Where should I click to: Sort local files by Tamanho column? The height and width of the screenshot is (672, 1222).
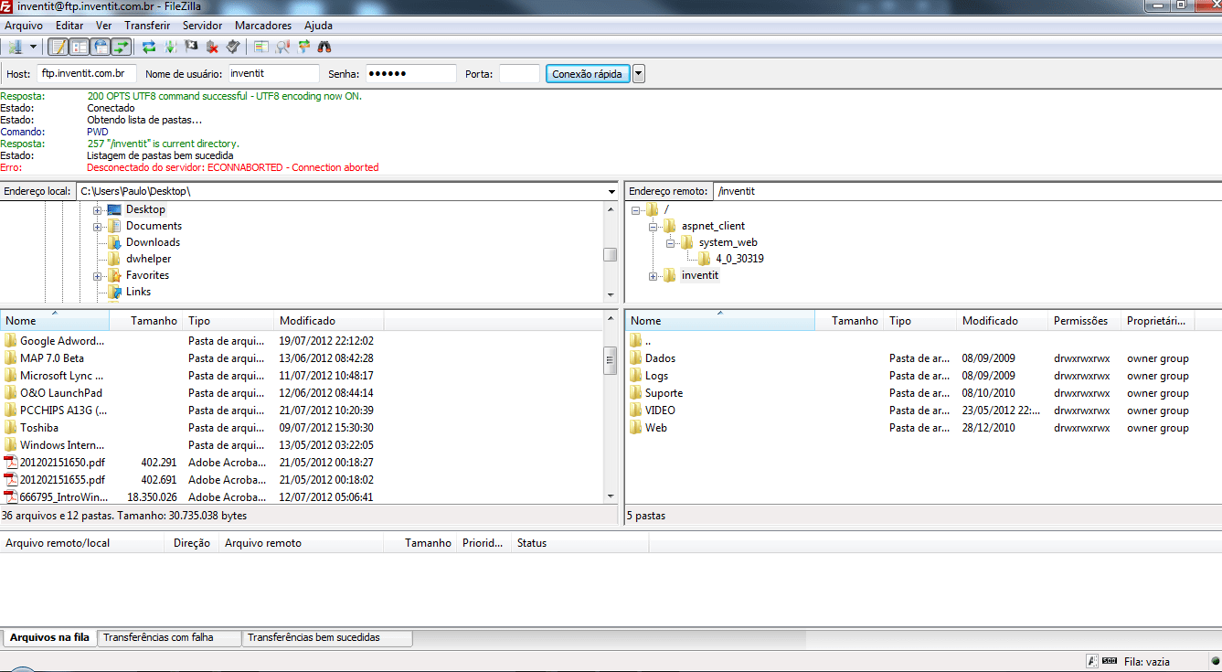pos(146,321)
